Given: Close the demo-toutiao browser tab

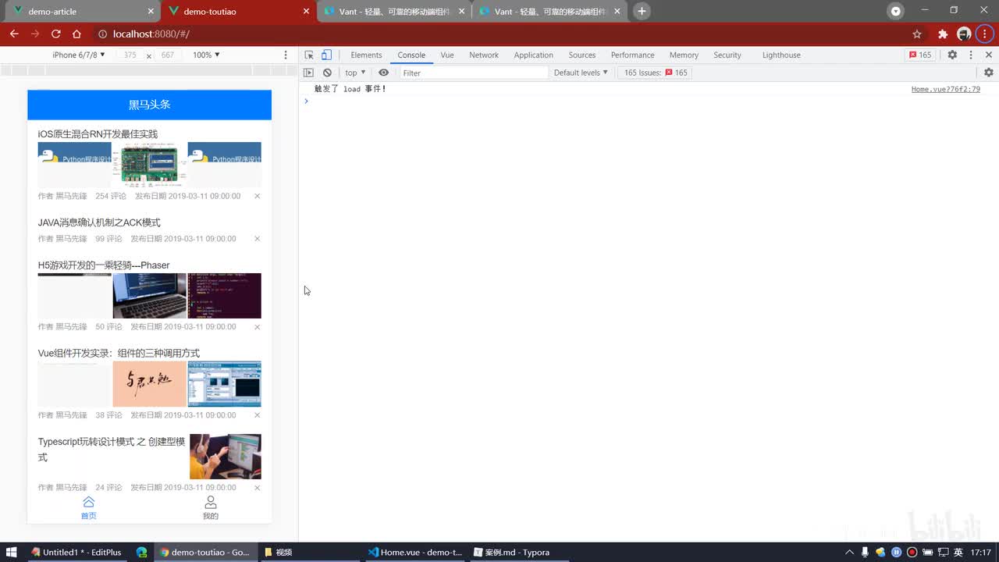Looking at the screenshot, I should (306, 11).
